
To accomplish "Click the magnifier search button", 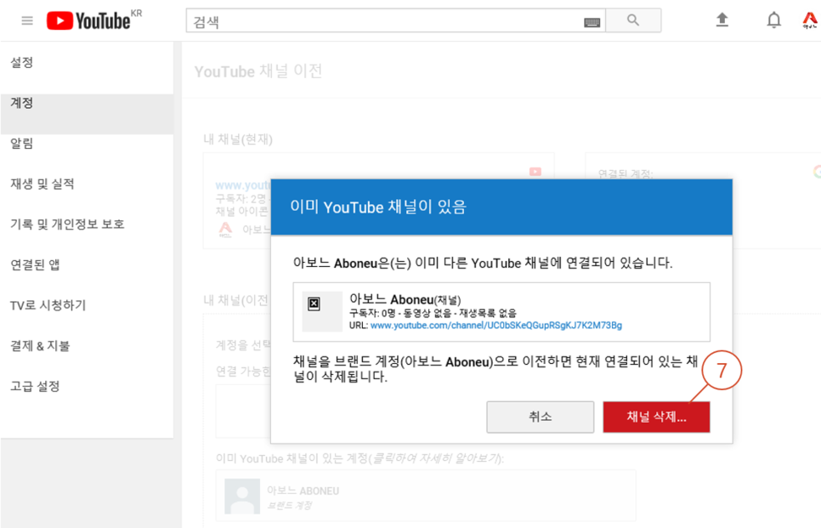I will 633,20.
